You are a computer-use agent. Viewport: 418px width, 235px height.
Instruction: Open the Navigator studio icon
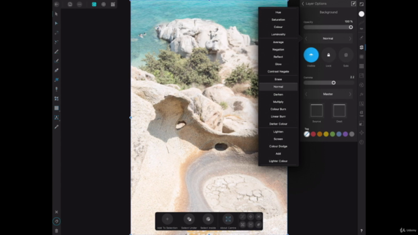[x=361, y=133]
